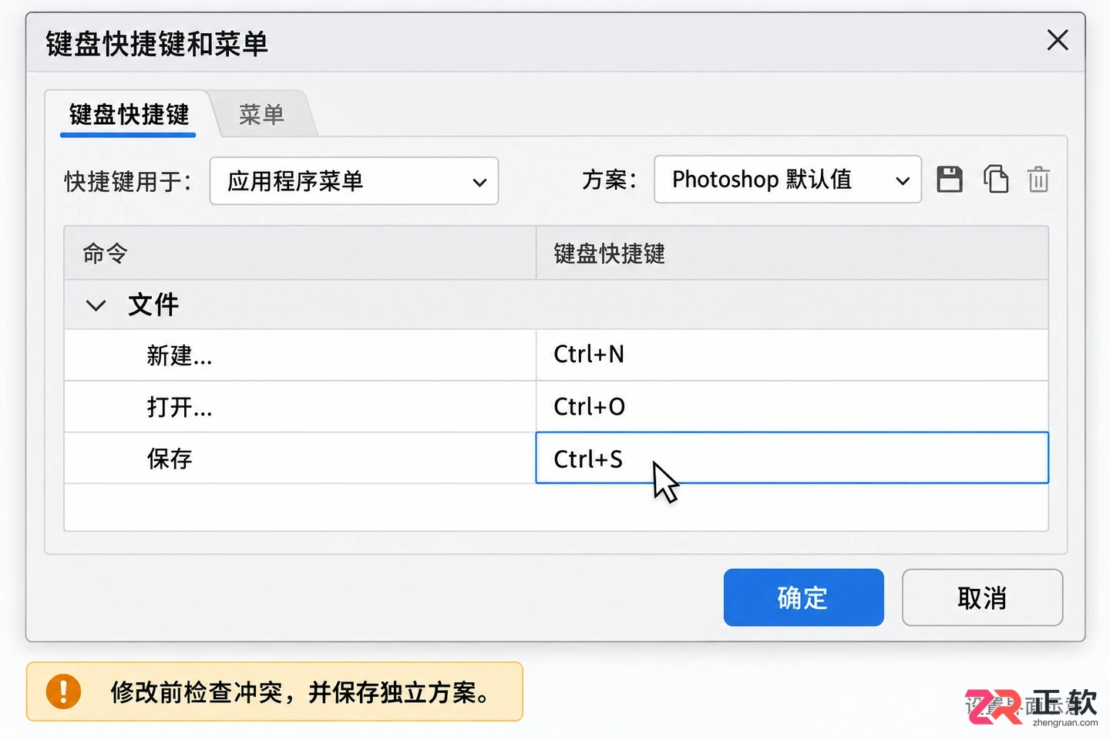The height and width of the screenshot is (740, 1110).
Task: Close the 键盘快捷键和菜单 dialog
Action: 1058,40
